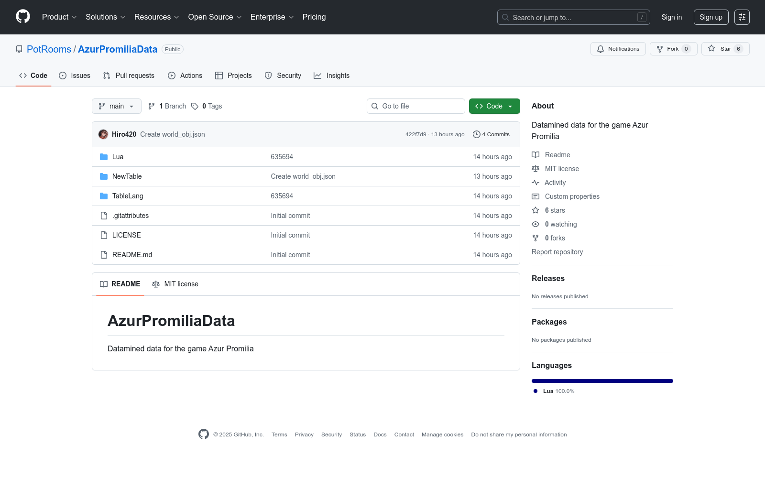Open the Insights tab

(x=332, y=76)
